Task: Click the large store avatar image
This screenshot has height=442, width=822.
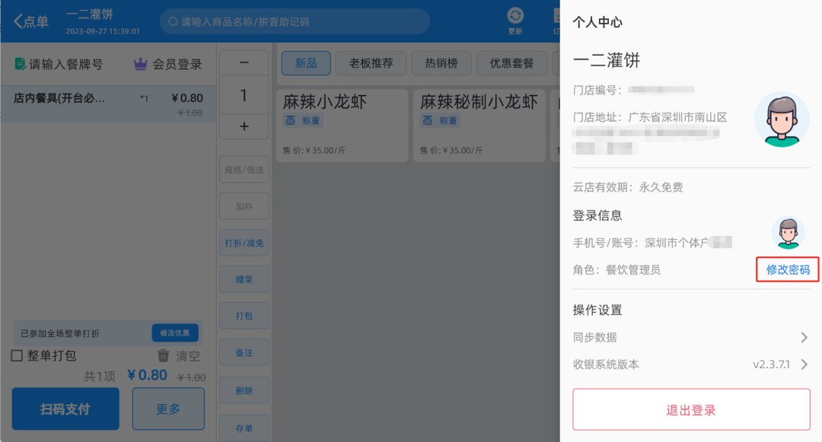Action: click(781, 119)
